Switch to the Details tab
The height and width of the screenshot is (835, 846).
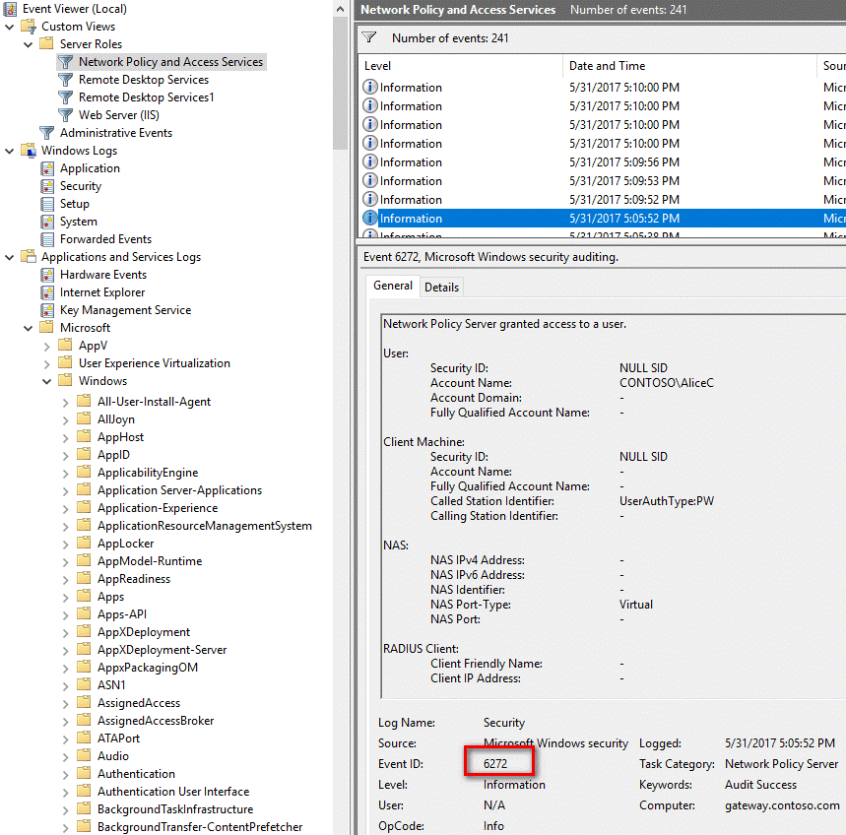click(x=441, y=286)
